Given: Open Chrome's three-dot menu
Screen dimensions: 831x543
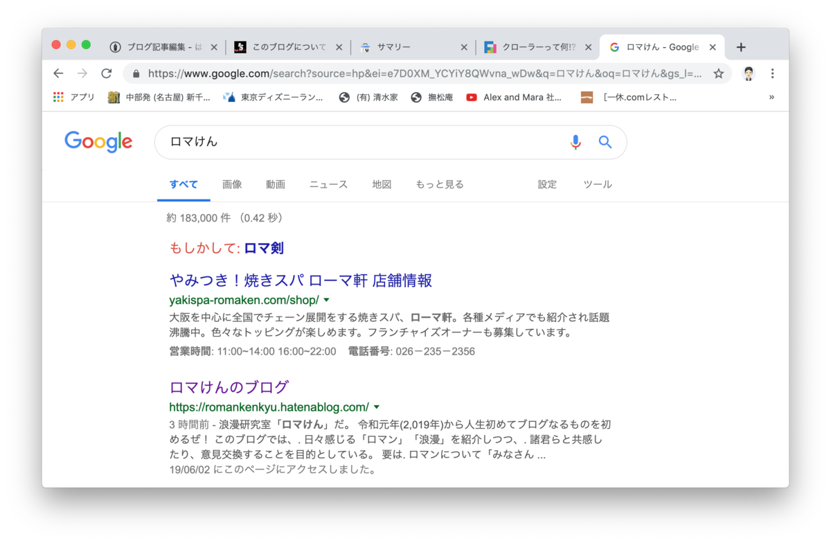Looking at the screenshot, I should pyautogui.click(x=772, y=73).
